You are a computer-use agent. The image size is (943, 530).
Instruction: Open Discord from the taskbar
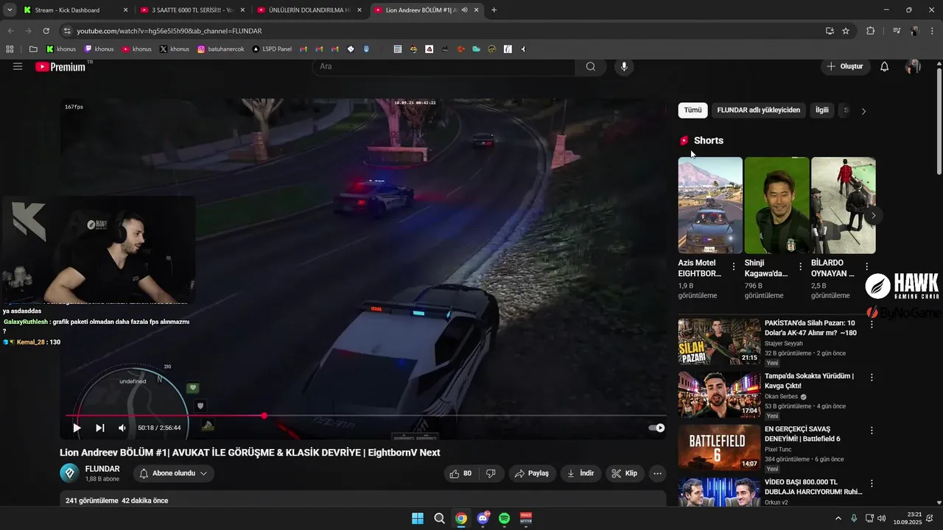pyautogui.click(x=483, y=518)
